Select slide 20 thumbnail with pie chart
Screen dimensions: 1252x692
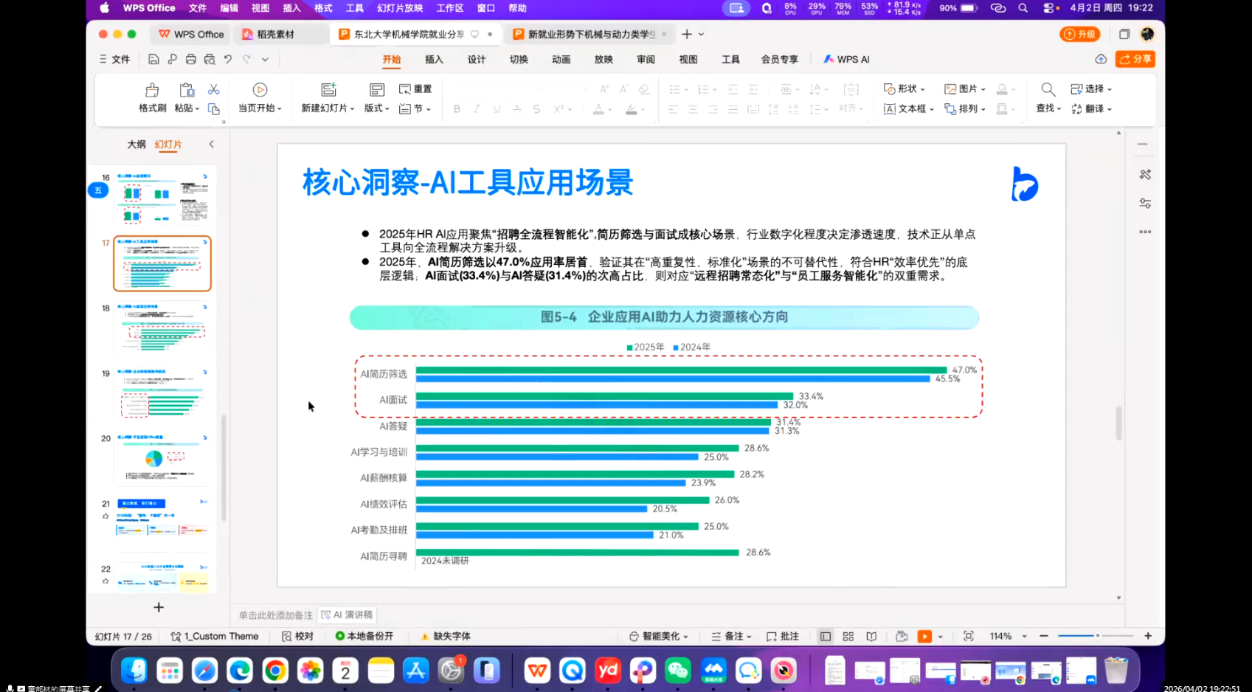[x=162, y=459]
